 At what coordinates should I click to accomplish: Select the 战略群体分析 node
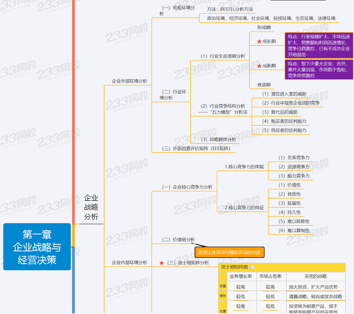(x=218, y=139)
